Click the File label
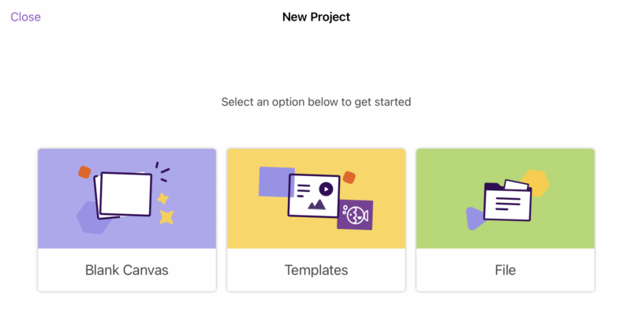The image size is (631, 319). (505, 270)
